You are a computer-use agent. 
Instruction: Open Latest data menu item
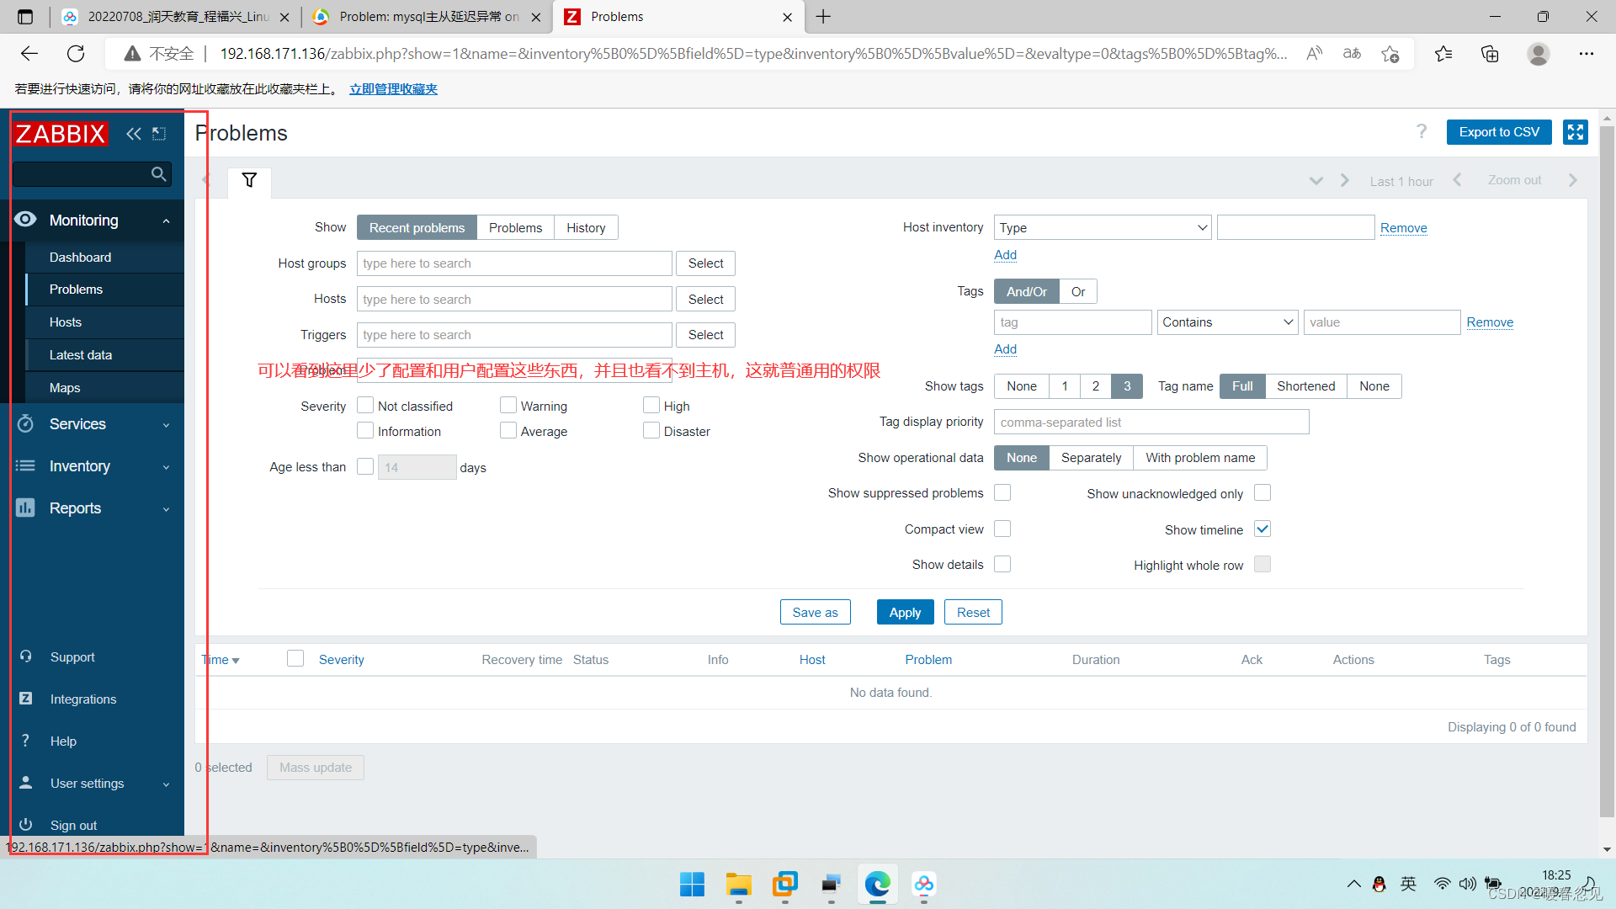(81, 355)
